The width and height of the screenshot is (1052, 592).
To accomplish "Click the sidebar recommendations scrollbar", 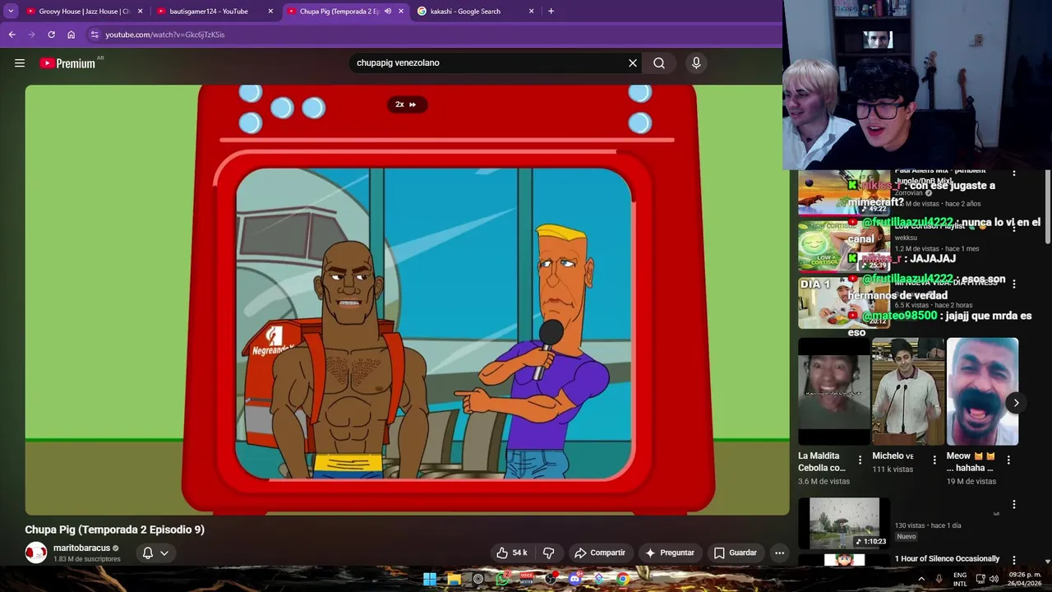I will tap(1047, 206).
